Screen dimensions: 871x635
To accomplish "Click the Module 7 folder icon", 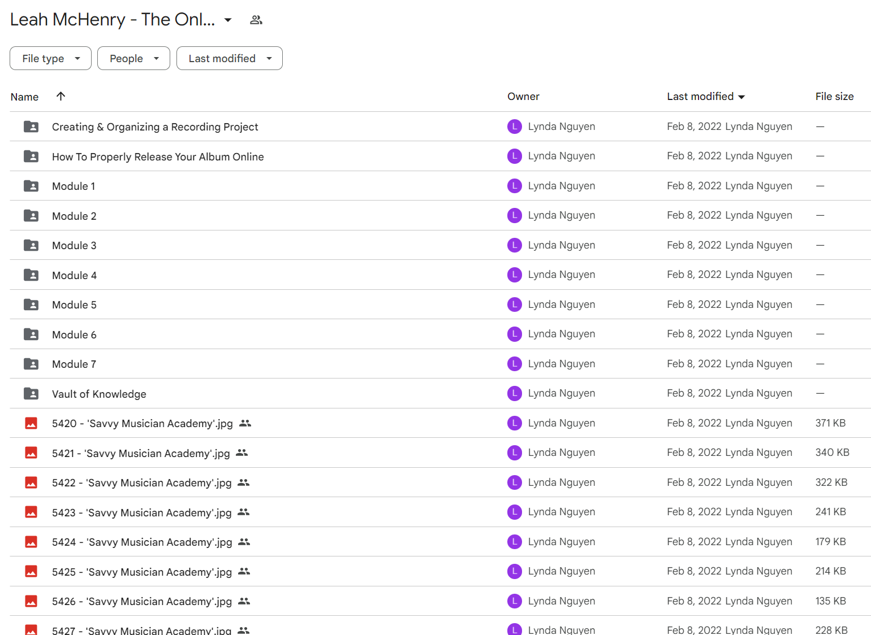I will (31, 364).
